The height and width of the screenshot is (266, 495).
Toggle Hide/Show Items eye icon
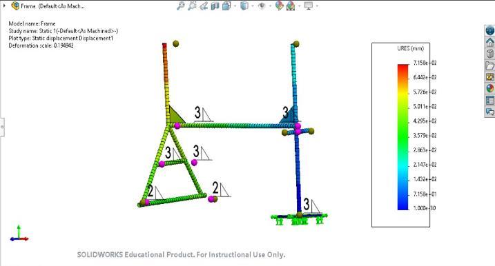click(262, 6)
